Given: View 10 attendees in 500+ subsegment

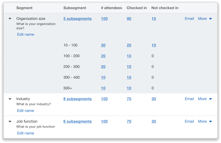Looking at the screenshot, I should (103, 88).
